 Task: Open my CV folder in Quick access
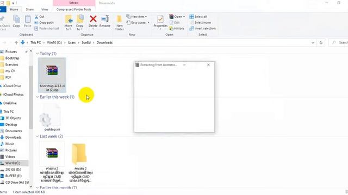pos(8,71)
